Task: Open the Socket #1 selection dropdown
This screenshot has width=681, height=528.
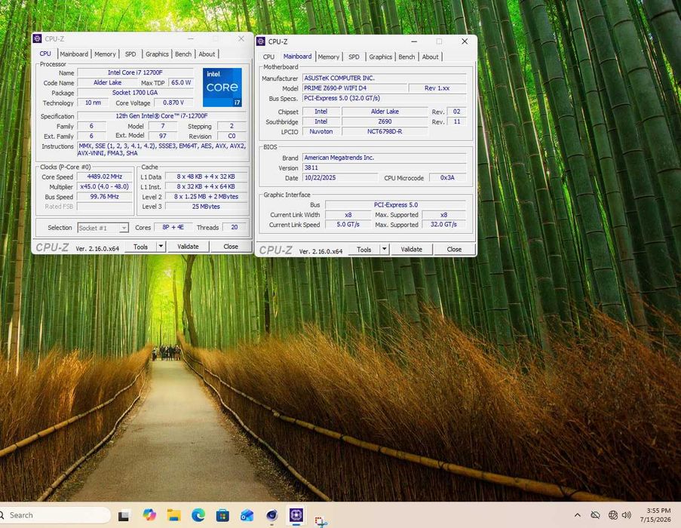Action: tap(103, 228)
